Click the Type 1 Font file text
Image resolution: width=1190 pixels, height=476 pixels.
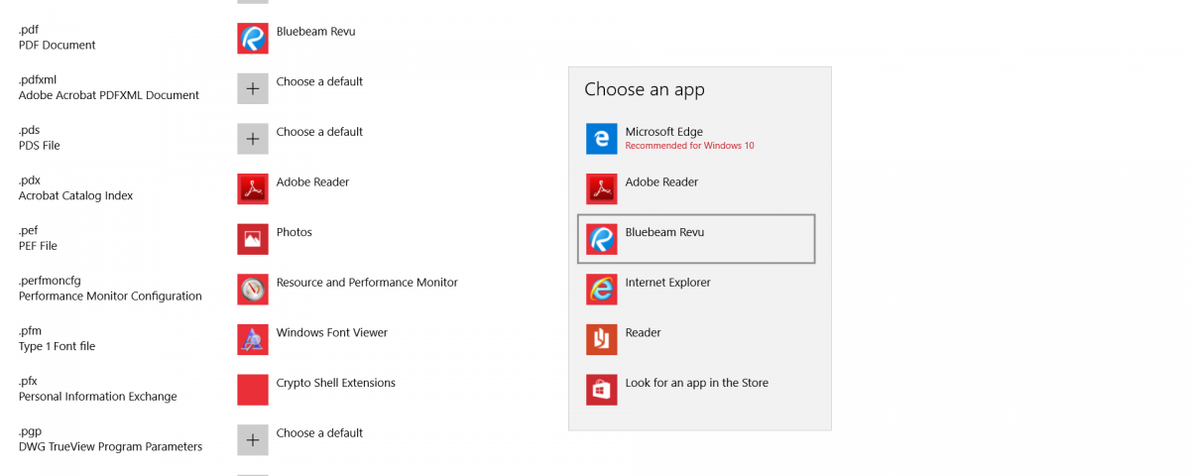57,347
